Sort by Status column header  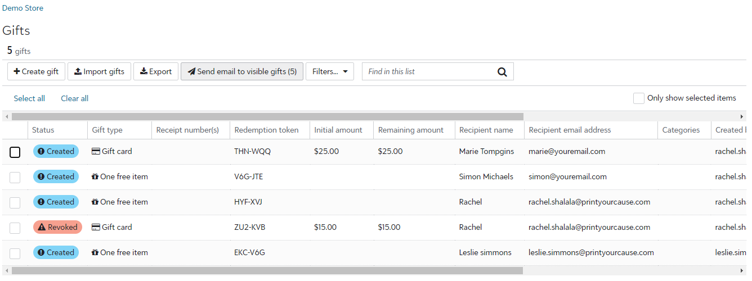click(43, 130)
